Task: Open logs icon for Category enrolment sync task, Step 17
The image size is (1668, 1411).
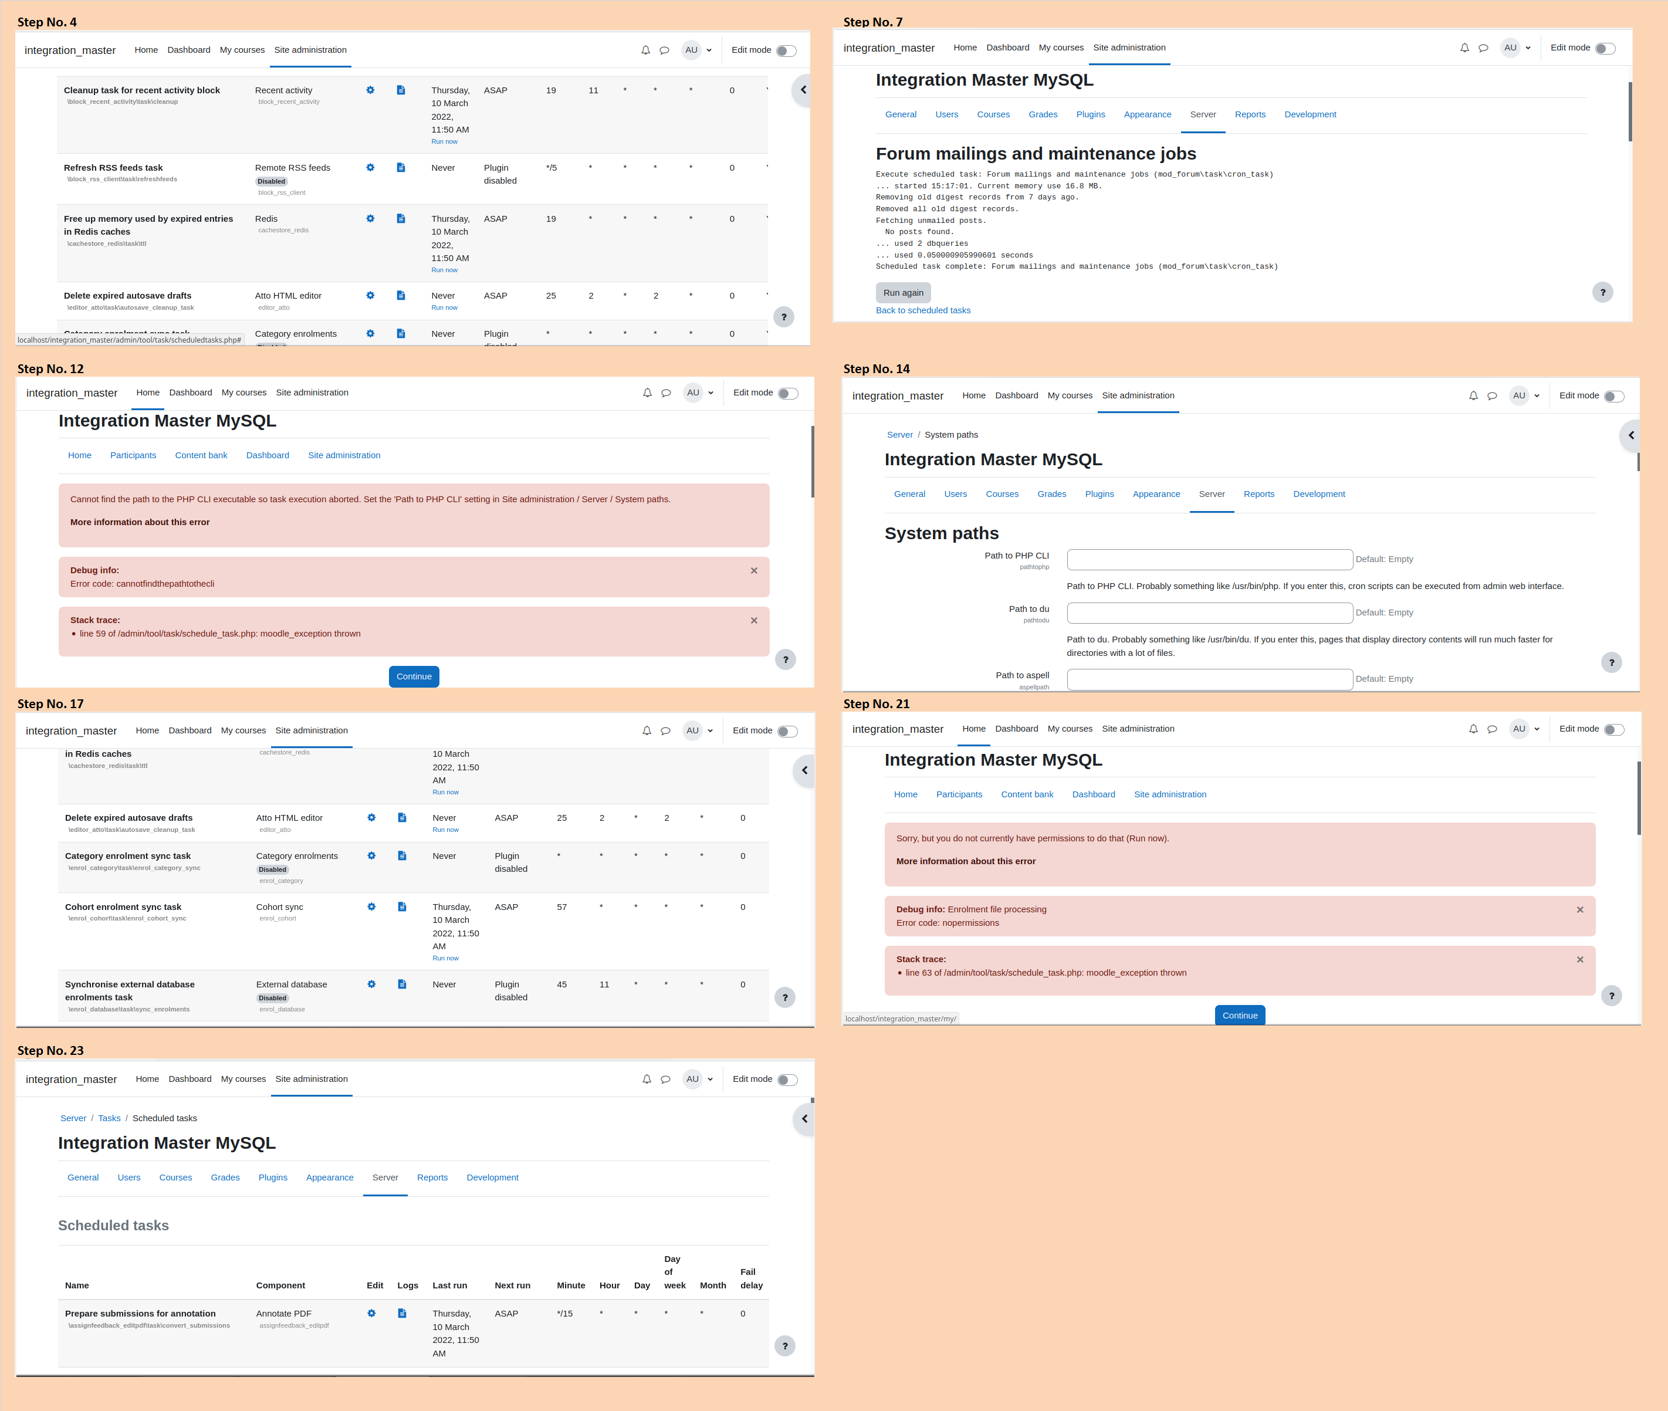Action: click(402, 856)
